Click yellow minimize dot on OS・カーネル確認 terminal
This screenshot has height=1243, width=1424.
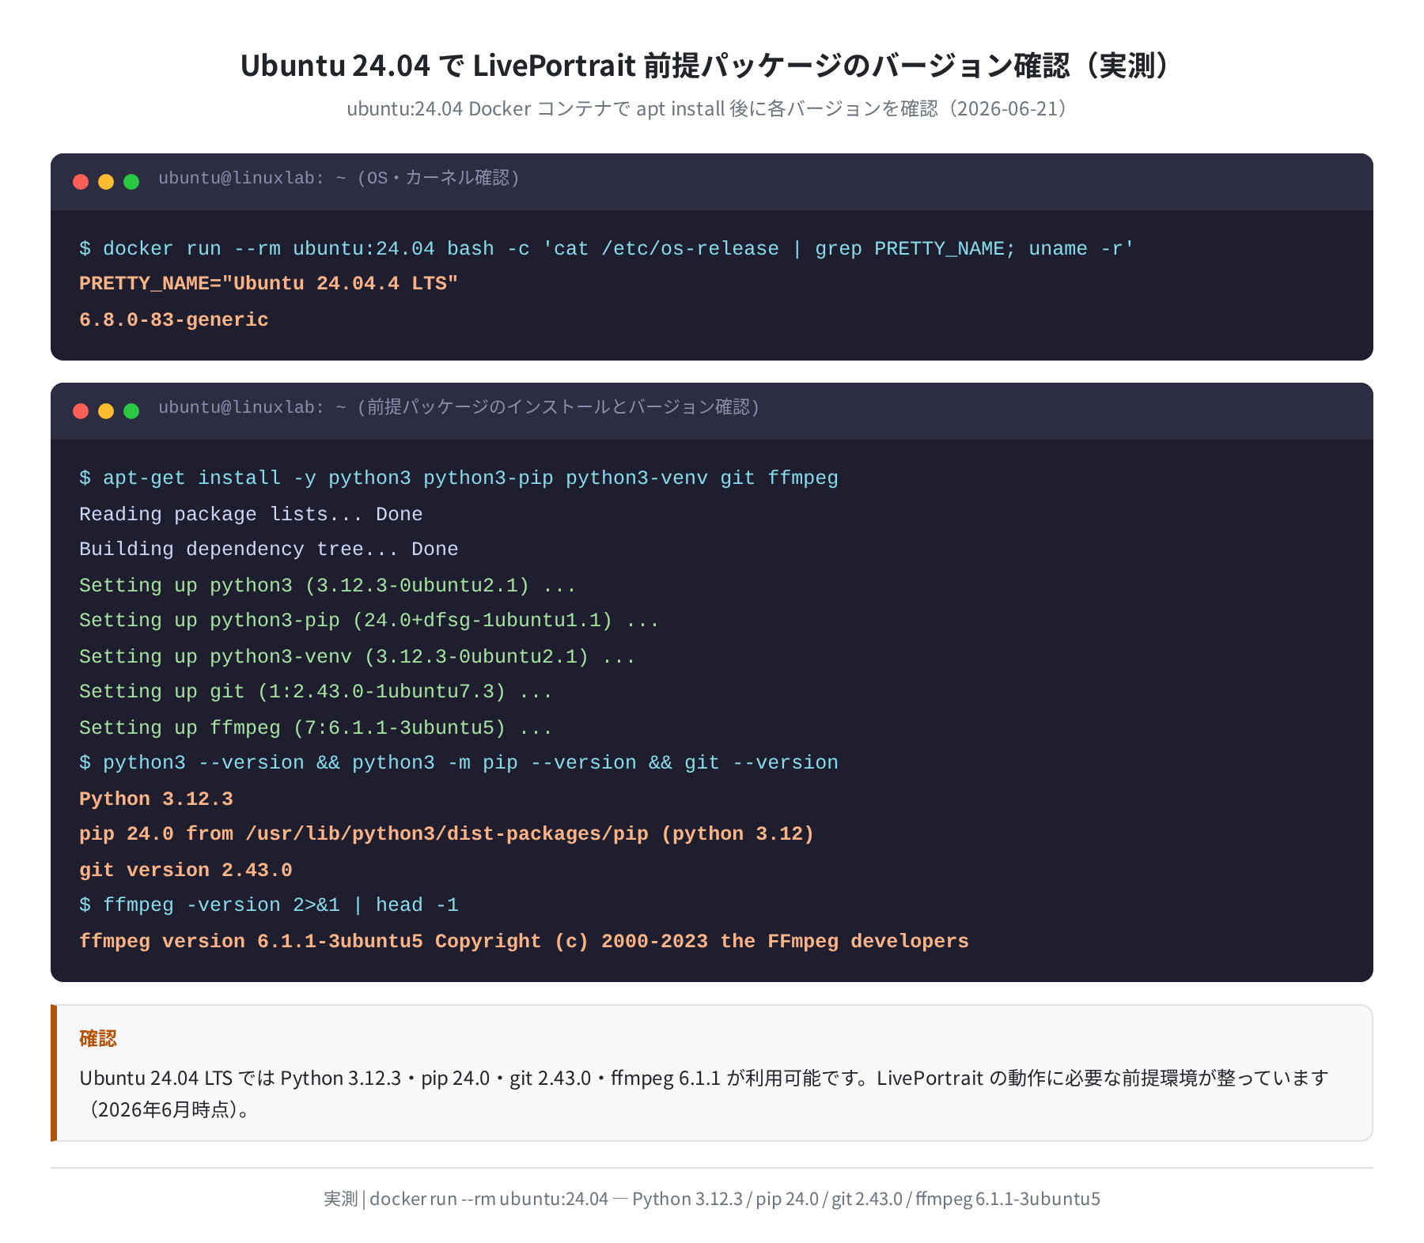[106, 182]
